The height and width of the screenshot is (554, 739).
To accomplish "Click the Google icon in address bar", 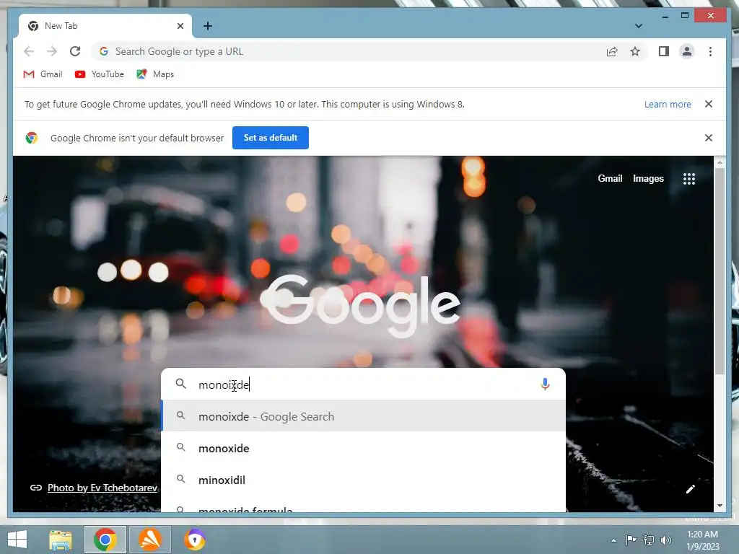I will [x=104, y=51].
